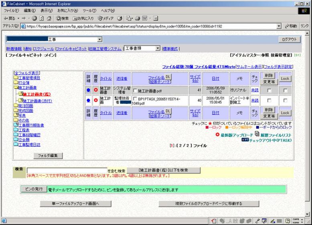Click the 検索 search text input field
This screenshot has width=312, height=225.
pos(67,170)
